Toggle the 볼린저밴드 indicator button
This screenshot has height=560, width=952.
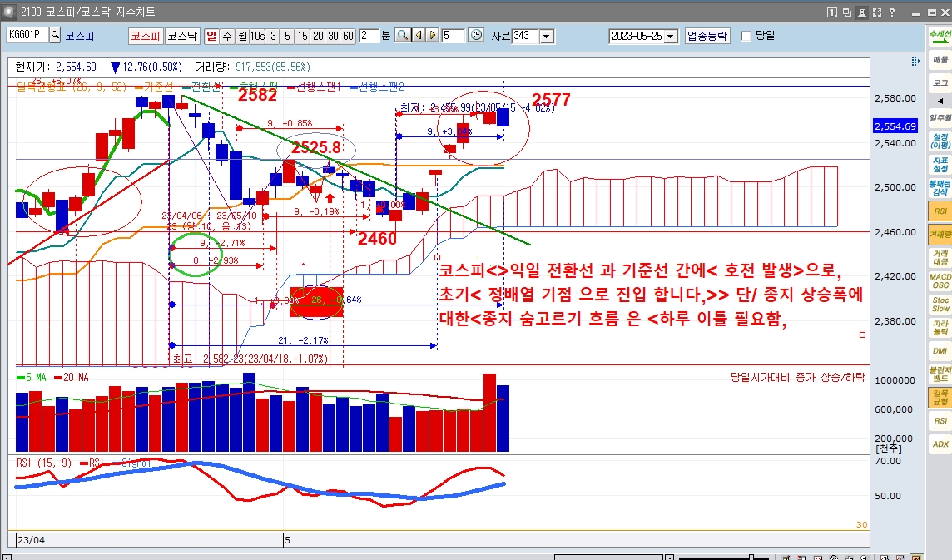click(940, 374)
